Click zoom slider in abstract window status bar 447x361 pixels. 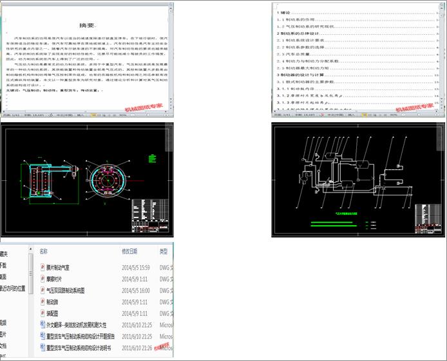tap(148, 115)
